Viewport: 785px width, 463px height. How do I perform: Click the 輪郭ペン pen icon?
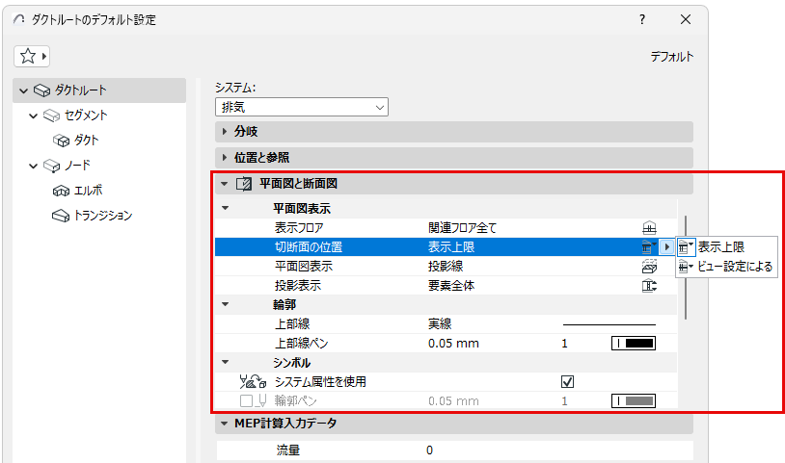262,401
